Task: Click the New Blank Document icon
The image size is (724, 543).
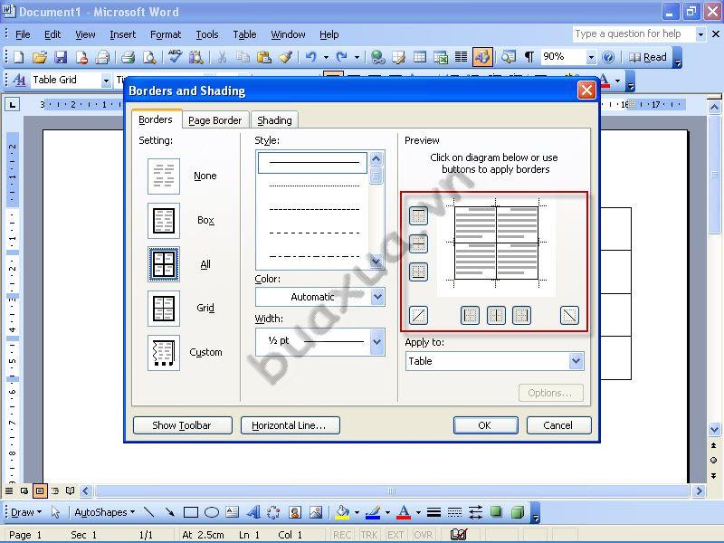Action: point(19,57)
